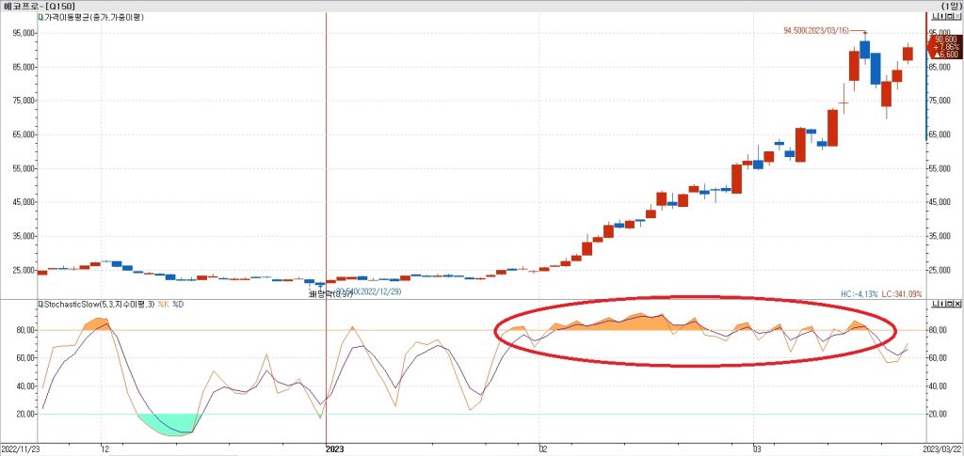Viewport: 964px width, 456px height.
Task: Click the HC:-4.13% high-change readout
Action: [x=860, y=294]
